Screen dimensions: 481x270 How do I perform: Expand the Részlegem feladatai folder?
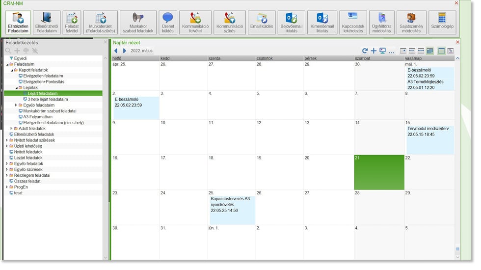point(7,175)
